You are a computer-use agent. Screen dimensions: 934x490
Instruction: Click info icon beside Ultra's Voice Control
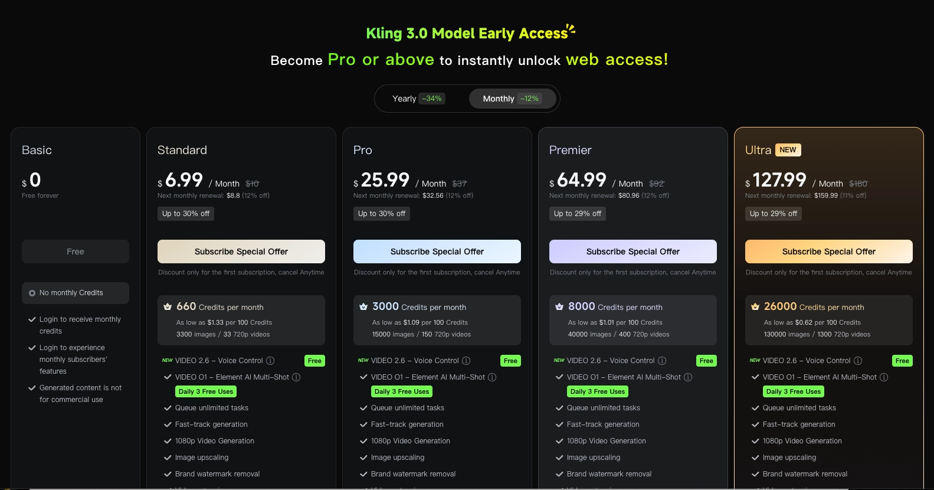[858, 361]
